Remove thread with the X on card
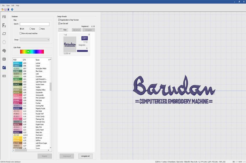The height and width of the screenshot is (163, 246). [x=89, y=35]
